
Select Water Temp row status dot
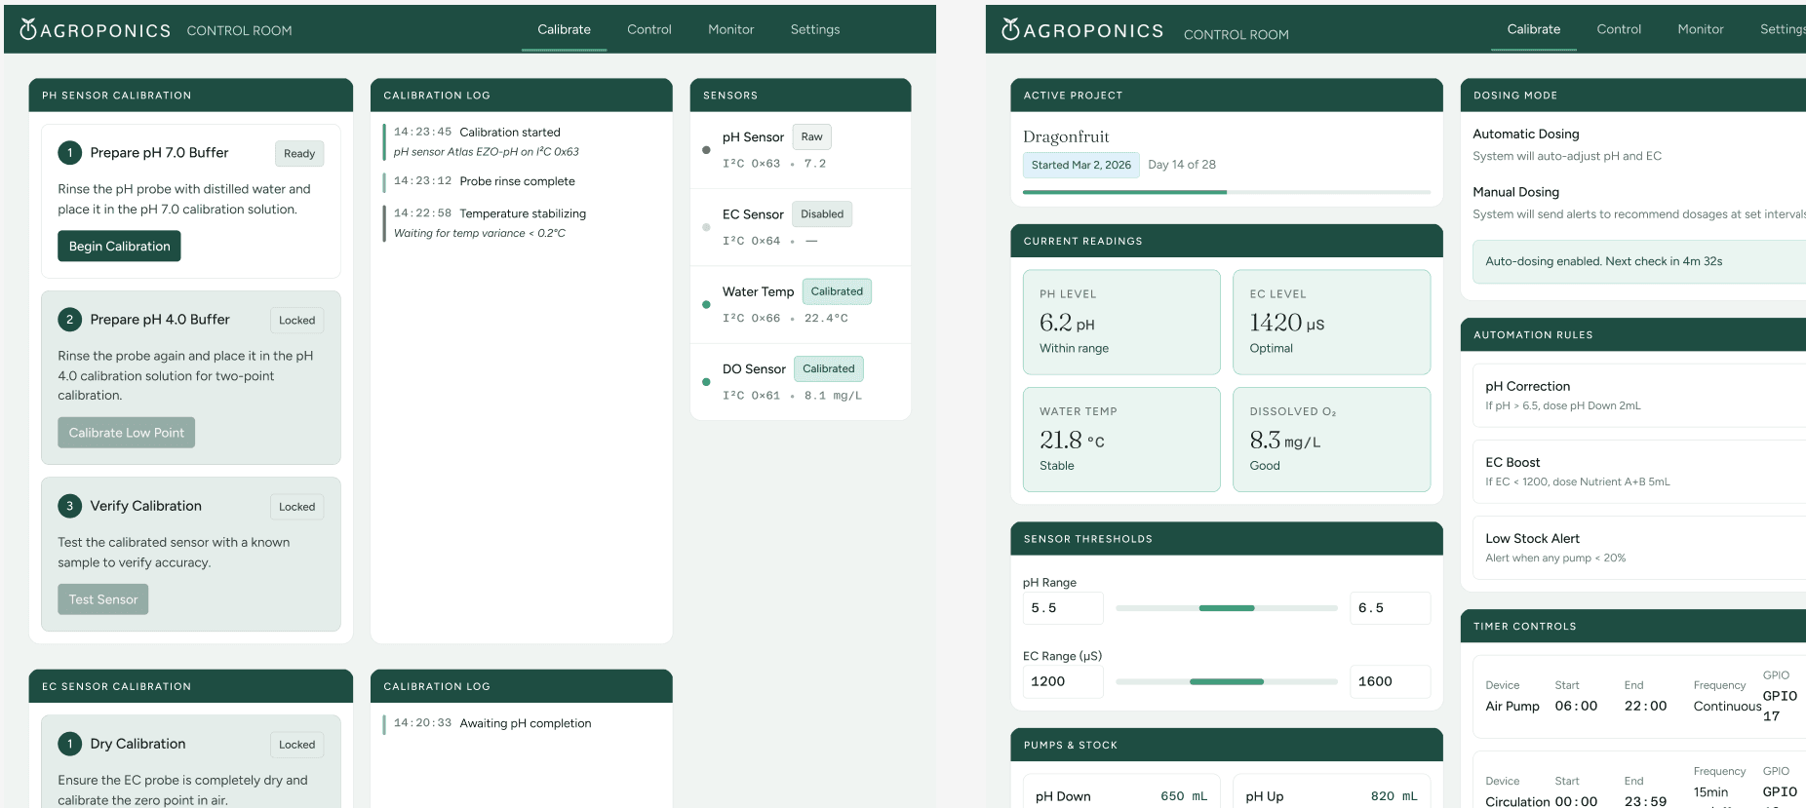tap(706, 304)
